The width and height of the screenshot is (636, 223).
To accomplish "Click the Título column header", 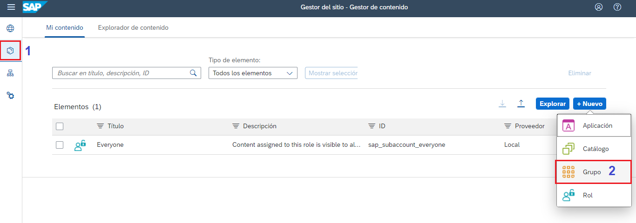I will tap(115, 126).
